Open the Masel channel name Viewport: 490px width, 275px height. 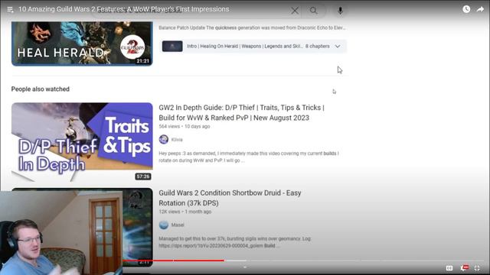[x=178, y=225]
